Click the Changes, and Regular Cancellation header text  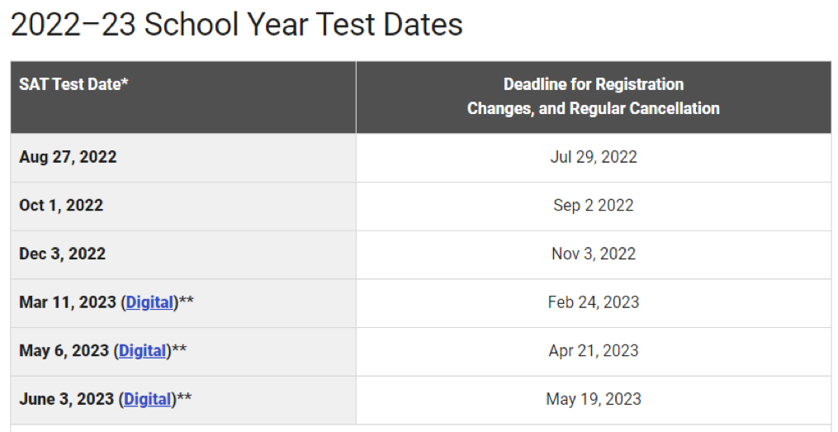point(593,108)
